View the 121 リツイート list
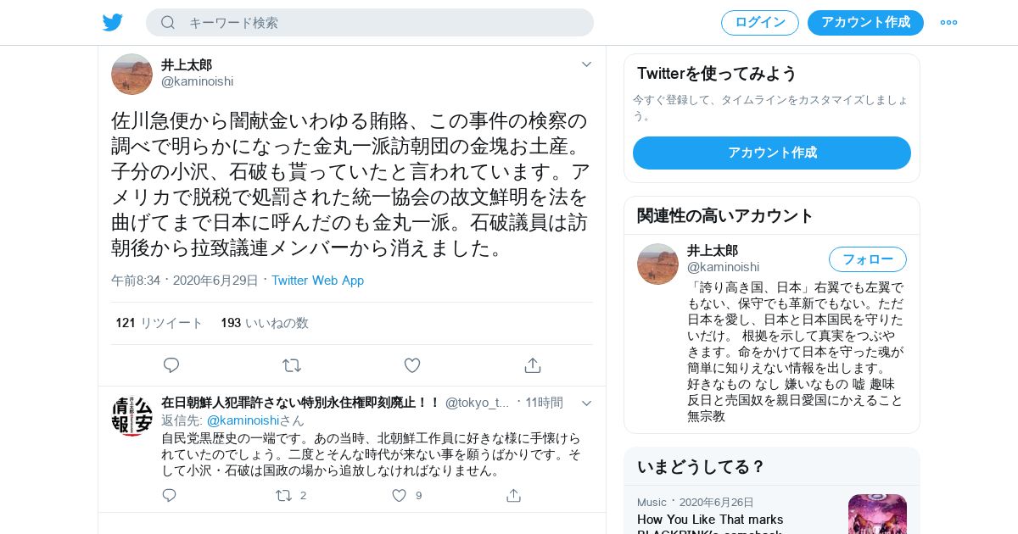The image size is (1018, 534). click(159, 323)
